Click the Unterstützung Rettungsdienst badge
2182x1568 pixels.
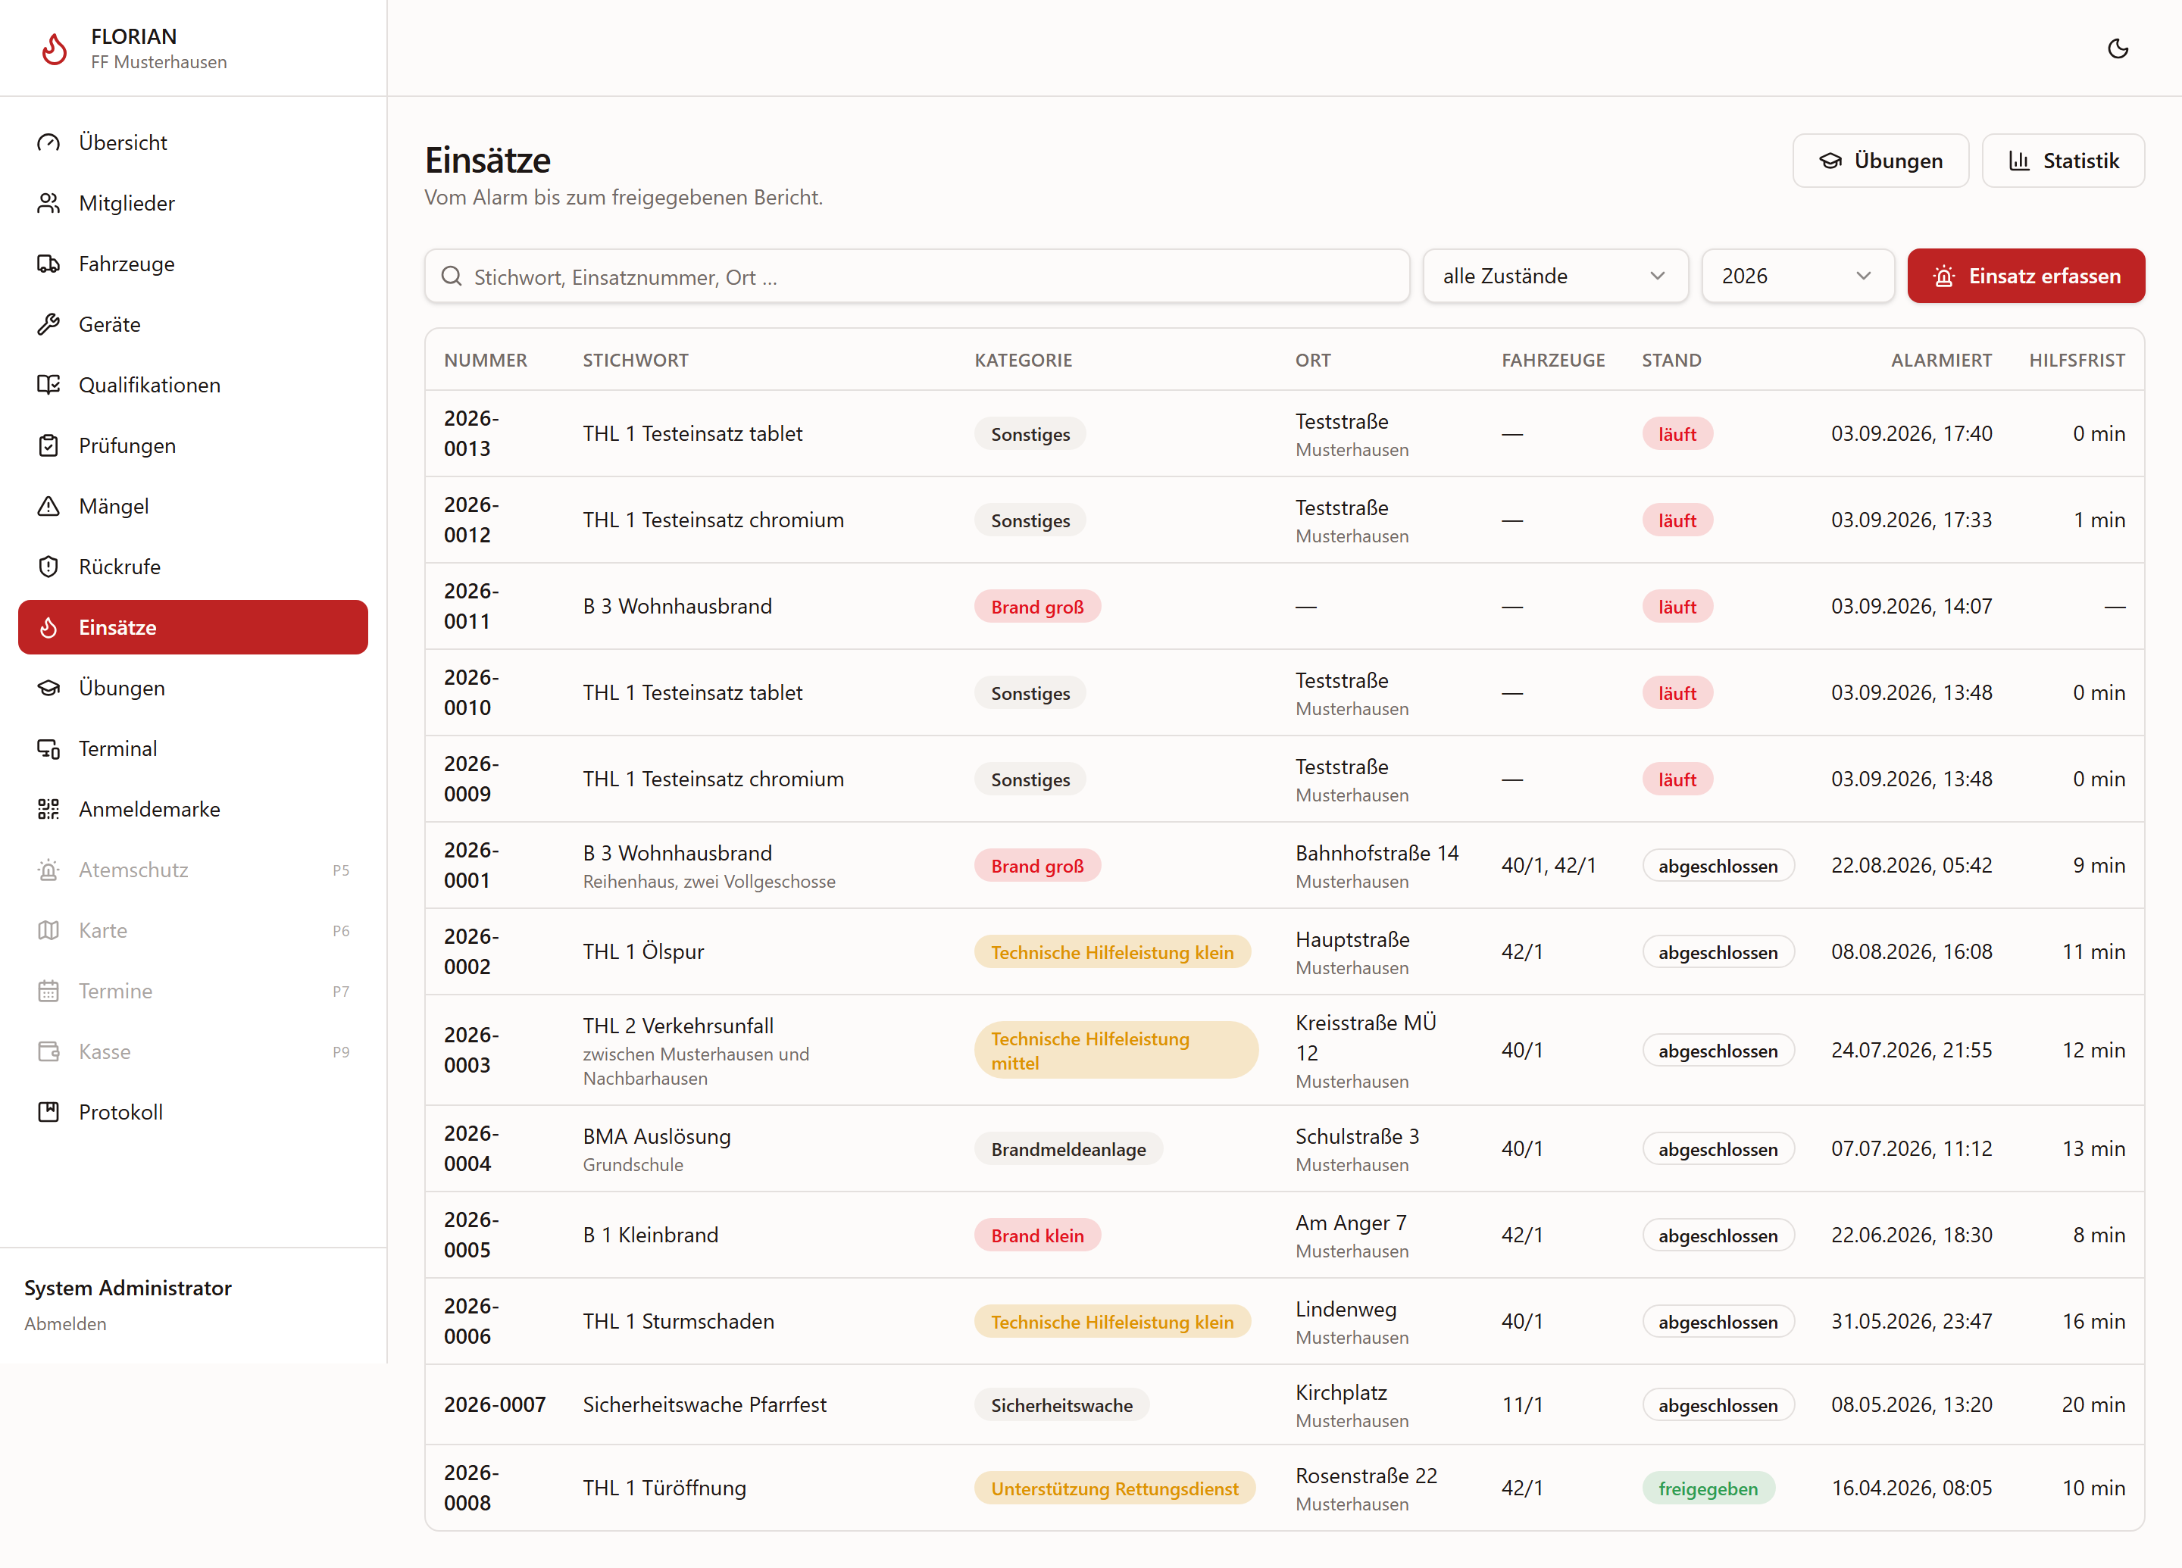(1114, 1488)
